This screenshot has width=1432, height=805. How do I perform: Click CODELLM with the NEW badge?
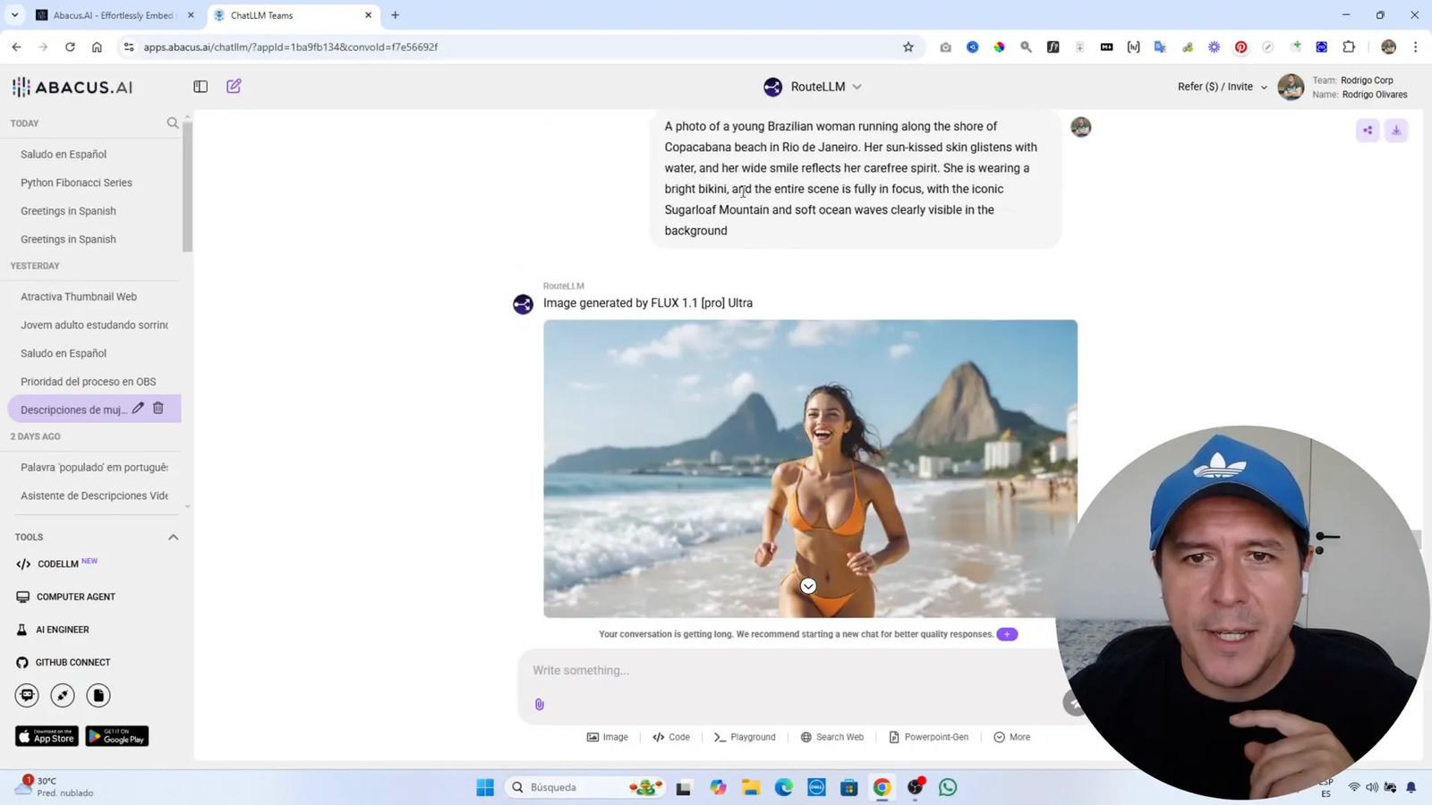click(x=59, y=563)
